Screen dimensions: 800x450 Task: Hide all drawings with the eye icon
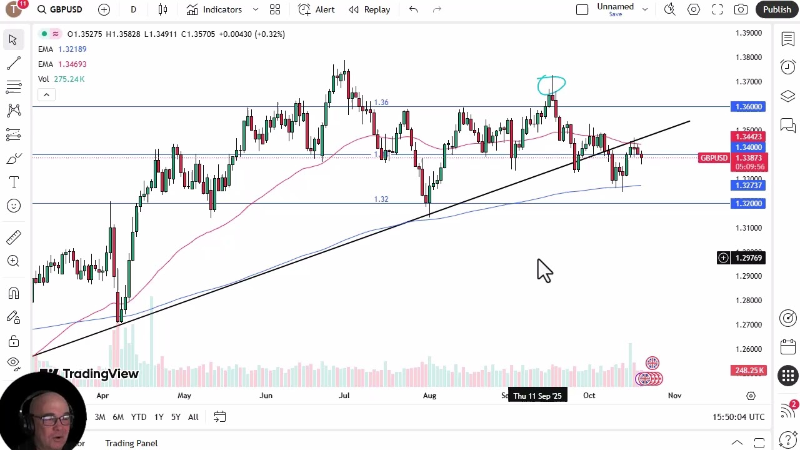coord(13,363)
